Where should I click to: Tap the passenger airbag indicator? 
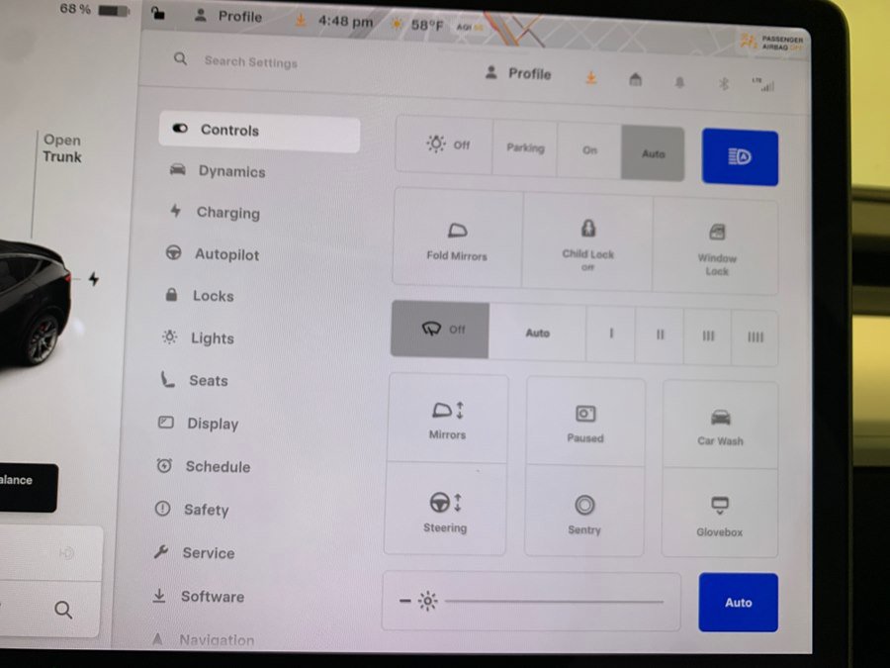pos(772,43)
